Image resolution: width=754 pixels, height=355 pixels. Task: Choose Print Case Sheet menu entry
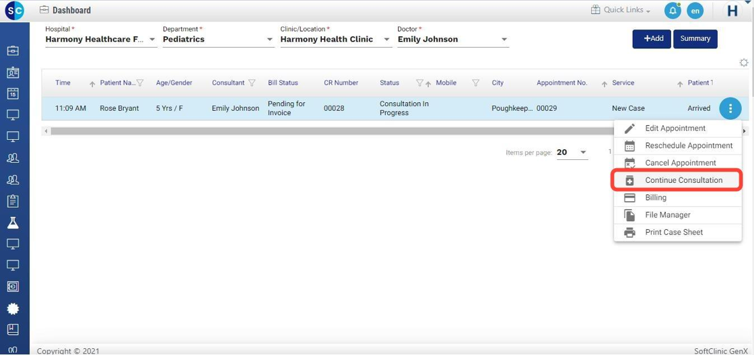[677, 232]
